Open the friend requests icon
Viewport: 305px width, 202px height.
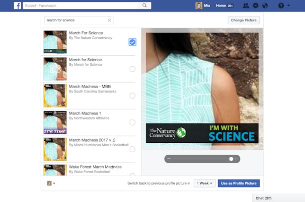[x=246, y=5]
